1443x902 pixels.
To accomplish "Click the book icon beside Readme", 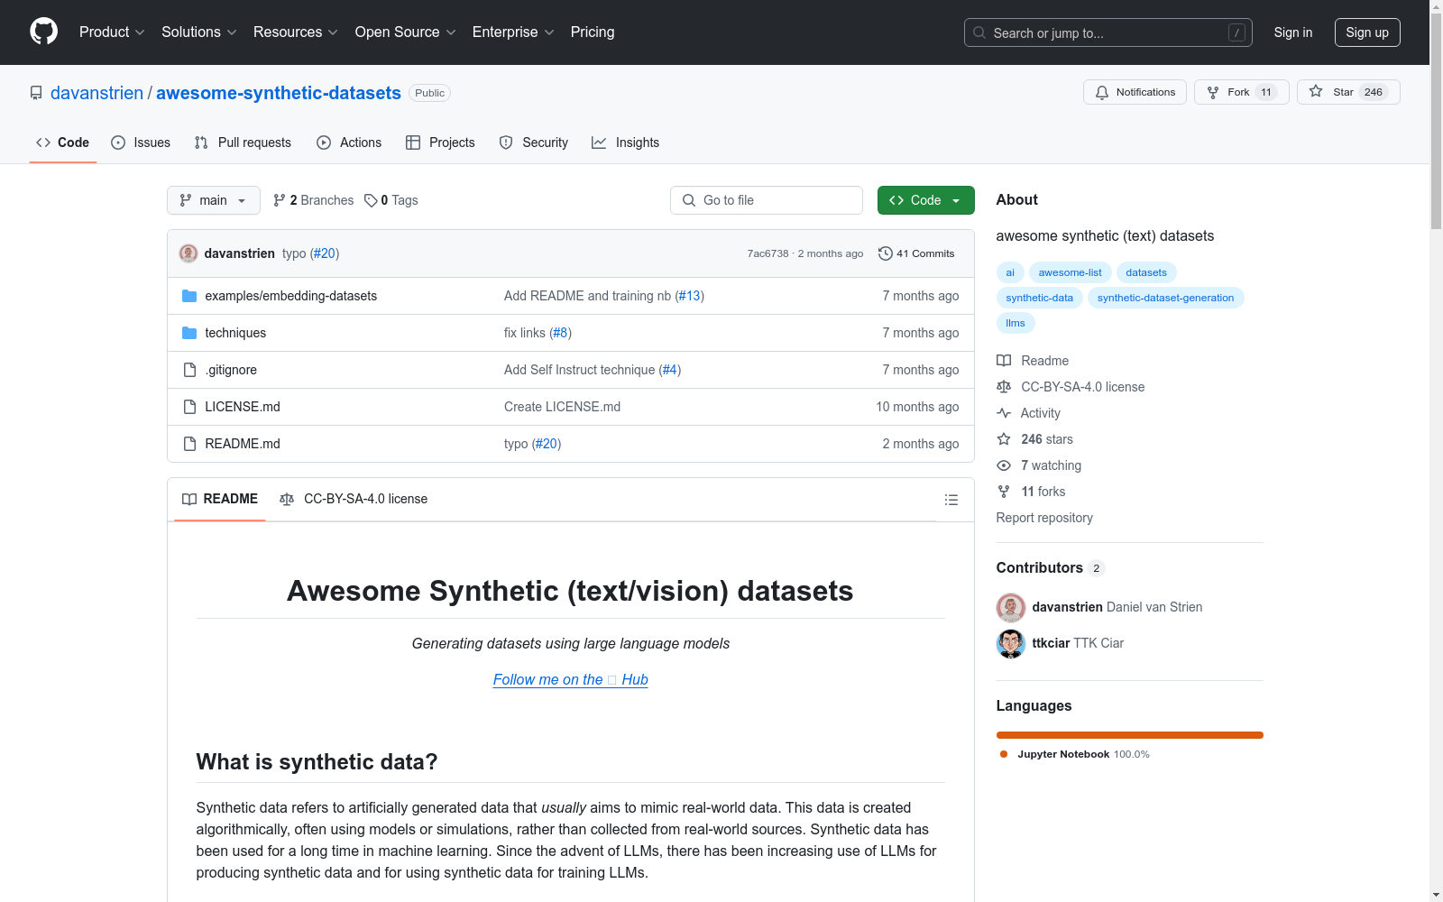I will point(1004,361).
